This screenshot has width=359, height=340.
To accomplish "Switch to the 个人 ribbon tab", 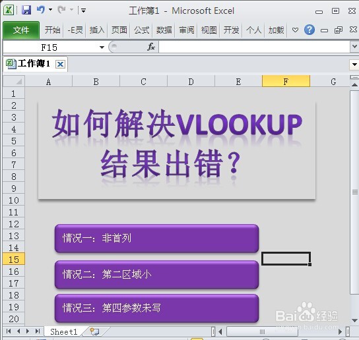I will (x=253, y=30).
